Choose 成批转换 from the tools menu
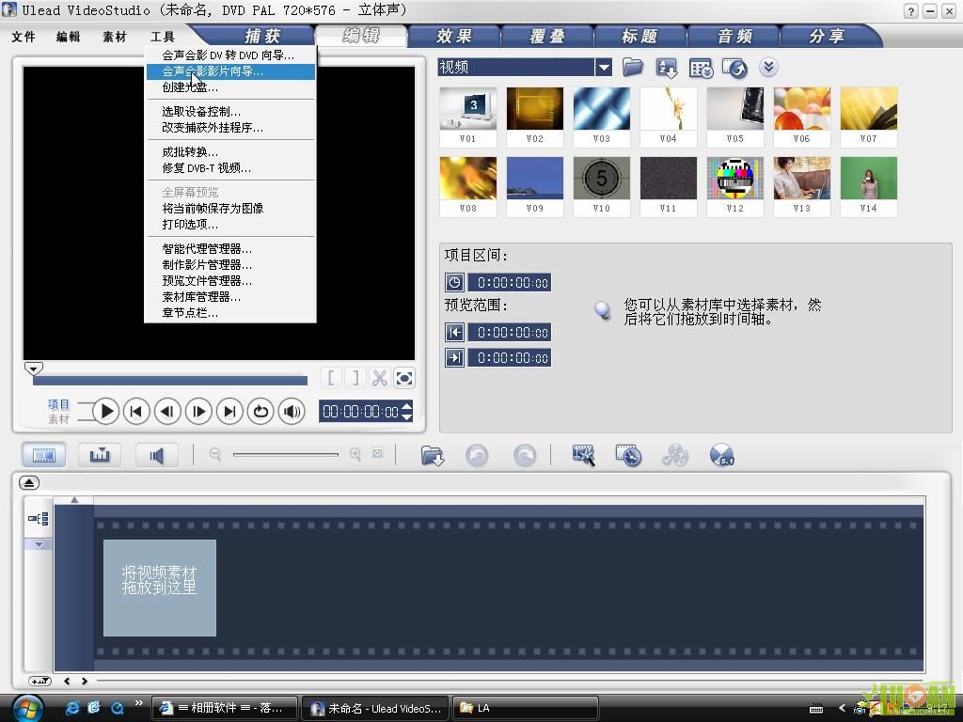Screen dimensions: 963x722 tap(230, 151)
